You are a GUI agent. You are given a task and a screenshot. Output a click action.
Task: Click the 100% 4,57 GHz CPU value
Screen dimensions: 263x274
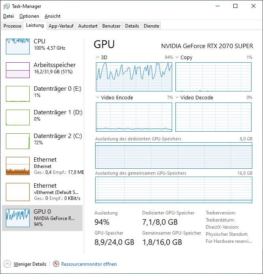point(49,48)
